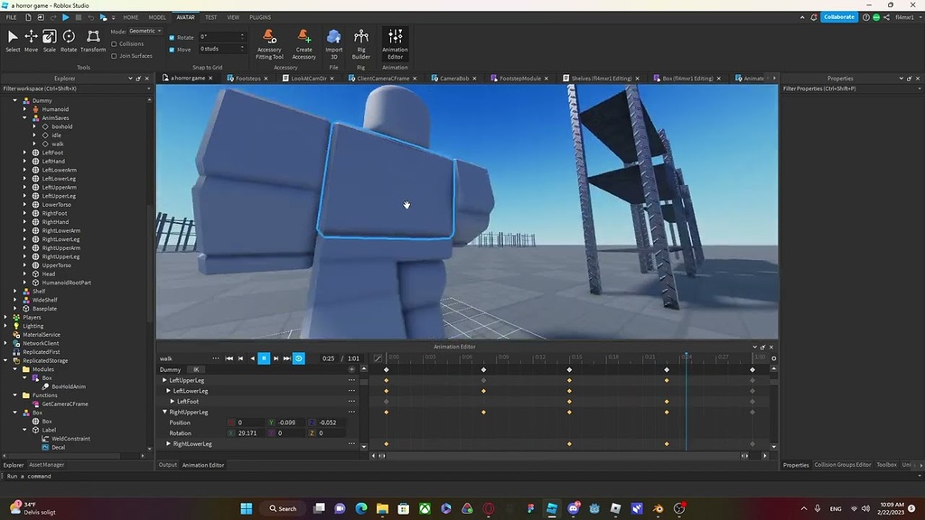925x520 pixels.
Task: Select the Rotate tool
Action: pos(69,38)
